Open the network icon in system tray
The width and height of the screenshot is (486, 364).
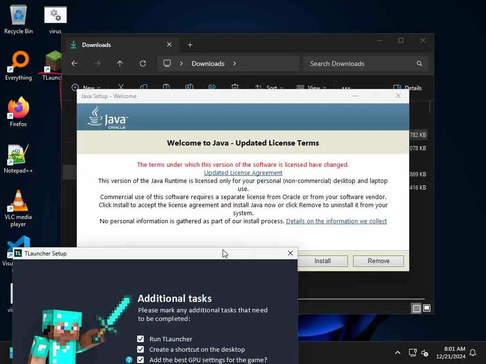[412, 353]
